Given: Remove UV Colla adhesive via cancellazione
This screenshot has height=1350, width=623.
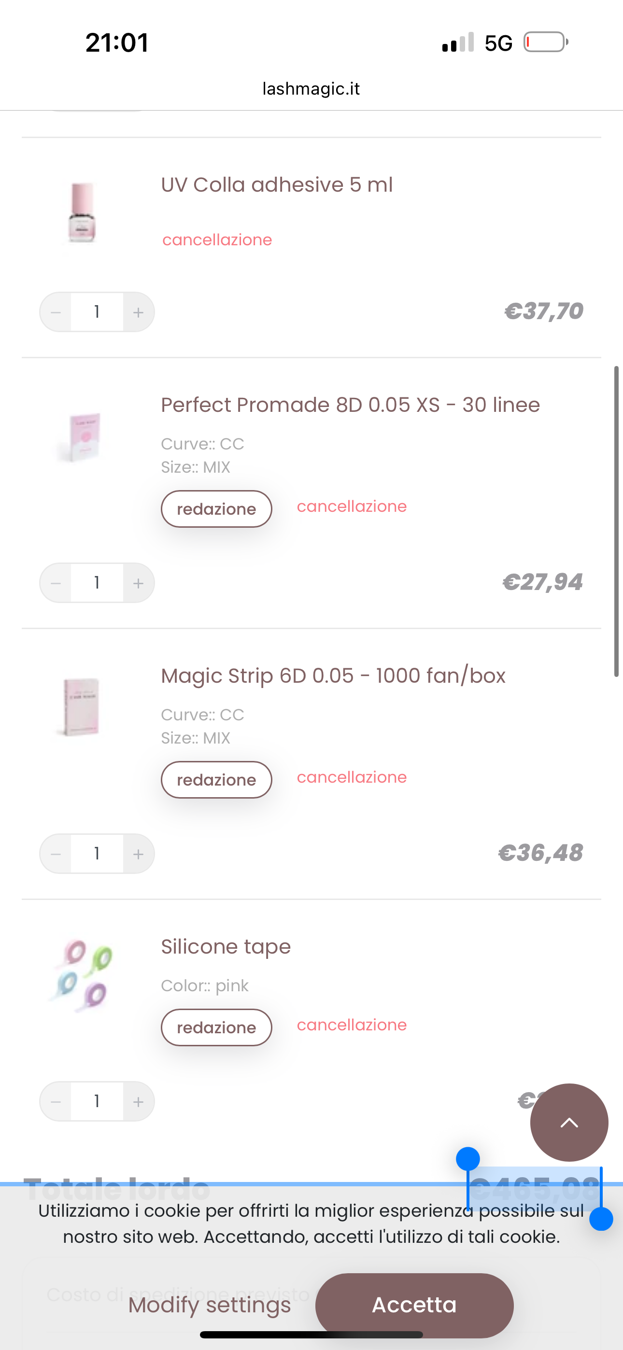Looking at the screenshot, I should 217,240.
